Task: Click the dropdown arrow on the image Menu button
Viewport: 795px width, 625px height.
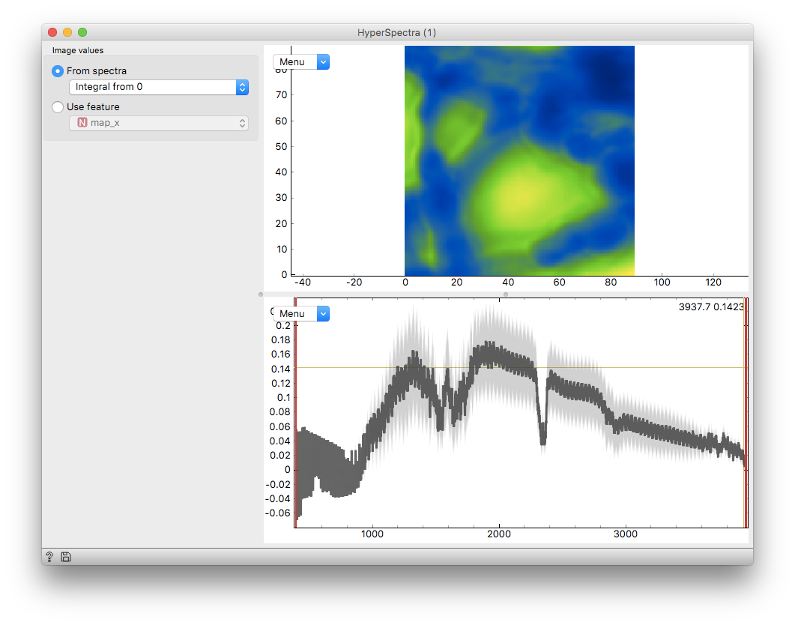Action: [x=323, y=61]
